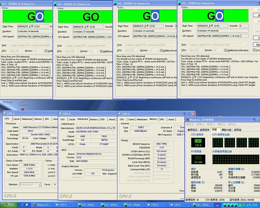
Task: Open CPU dropdown in rightmost SP2004 window
Action: click(201, 50)
